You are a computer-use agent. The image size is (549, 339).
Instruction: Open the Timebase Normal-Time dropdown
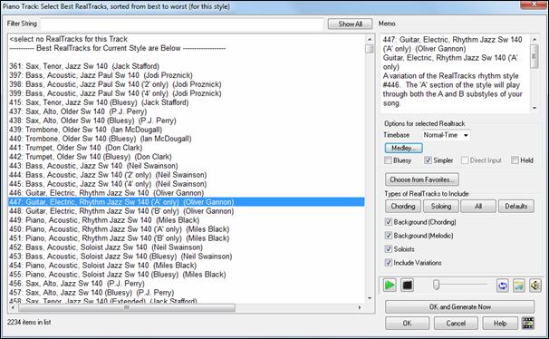point(446,135)
